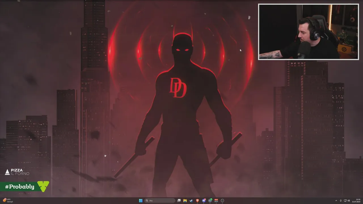Click the download arrow tray icon
Viewport: 363px width, 204px height.
coord(341,201)
